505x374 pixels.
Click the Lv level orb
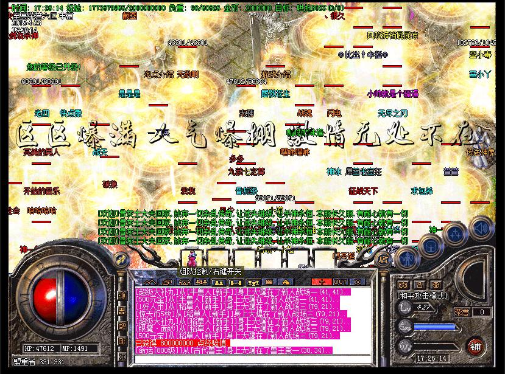point(406,308)
